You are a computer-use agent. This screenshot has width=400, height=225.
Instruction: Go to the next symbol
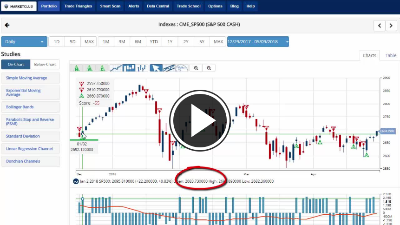[391, 26]
